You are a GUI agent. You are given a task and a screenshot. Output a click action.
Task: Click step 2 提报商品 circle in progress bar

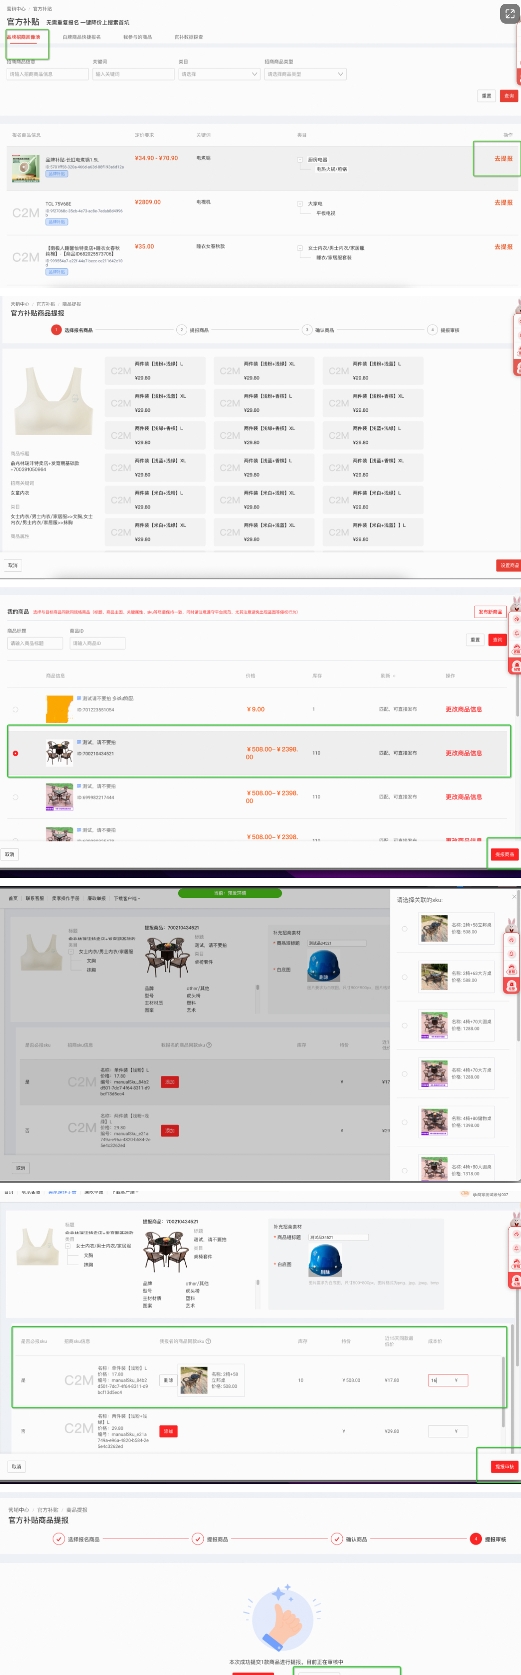(181, 330)
